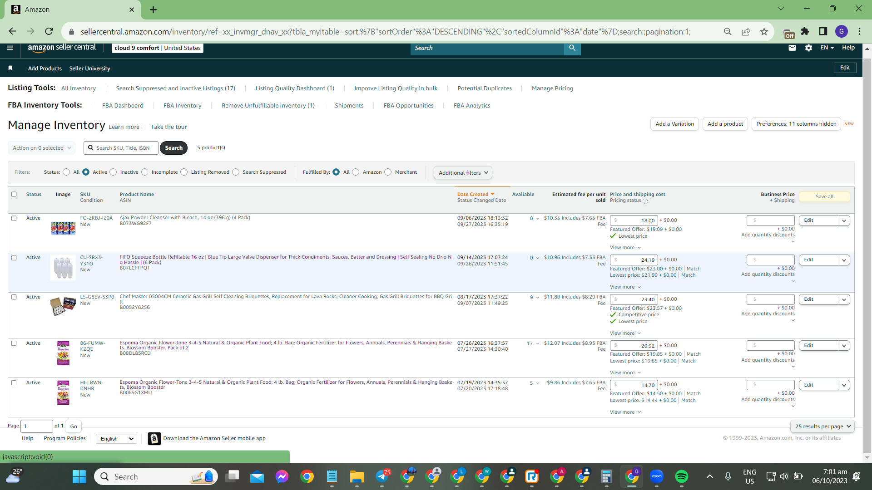Filter Fulfilled By Amazon
872x490 pixels.
(356, 172)
